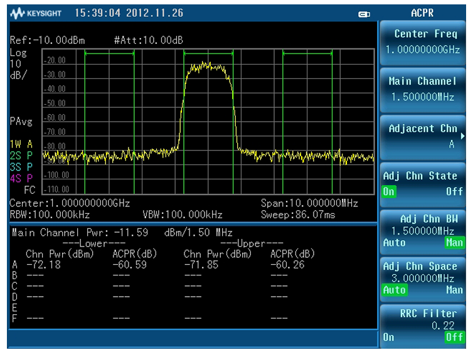Click the RRC Filter 0.22 value

tap(443, 326)
